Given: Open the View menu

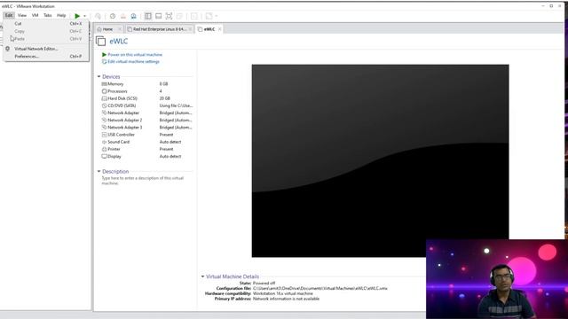Looking at the screenshot, I should (x=22, y=15).
